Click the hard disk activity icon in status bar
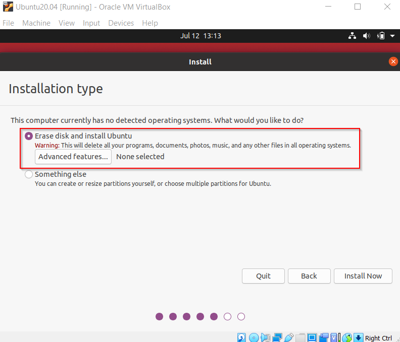Screen dimensions: 400x342 (x=242, y=337)
